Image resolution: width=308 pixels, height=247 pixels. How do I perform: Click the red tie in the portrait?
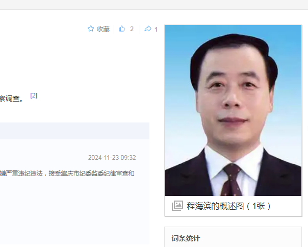(232, 180)
